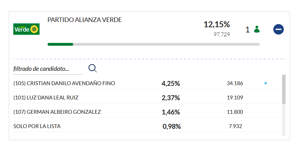The height and width of the screenshot is (149, 295).
Task: Focus the filtrado de candidato field
Action: click(48, 69)
